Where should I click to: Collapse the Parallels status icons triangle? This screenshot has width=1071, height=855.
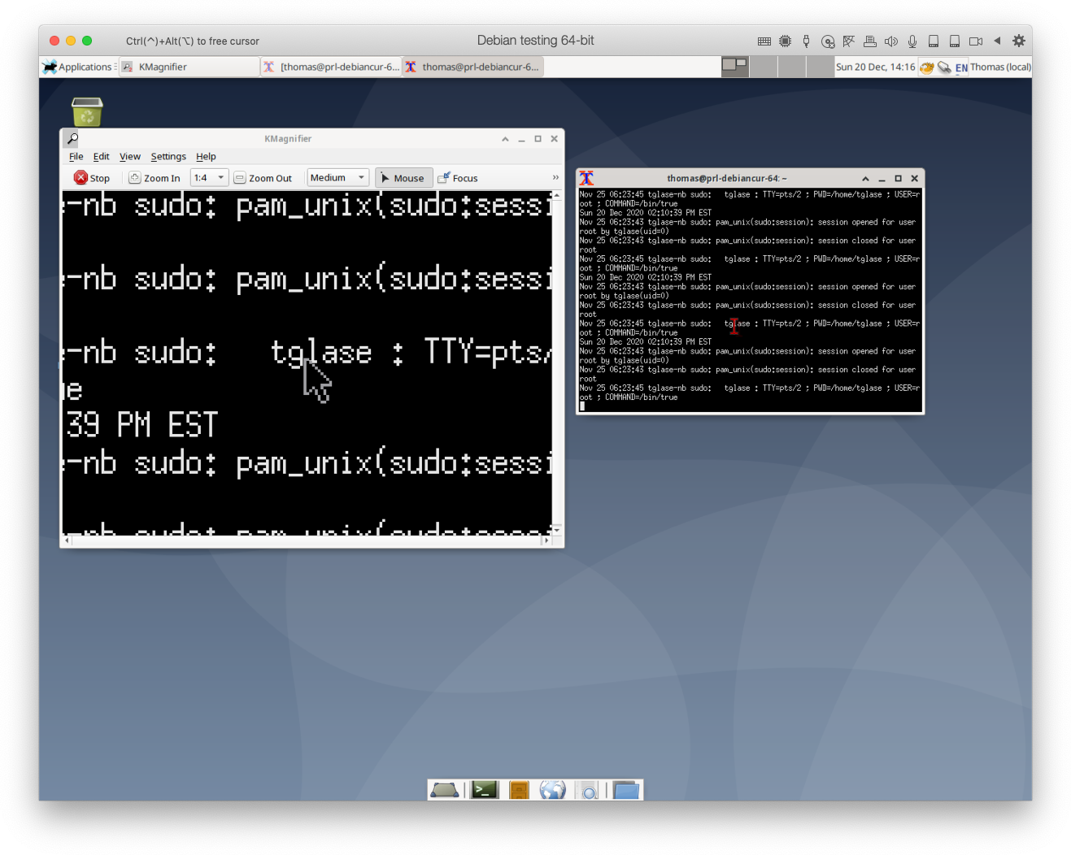pos(997,41)
